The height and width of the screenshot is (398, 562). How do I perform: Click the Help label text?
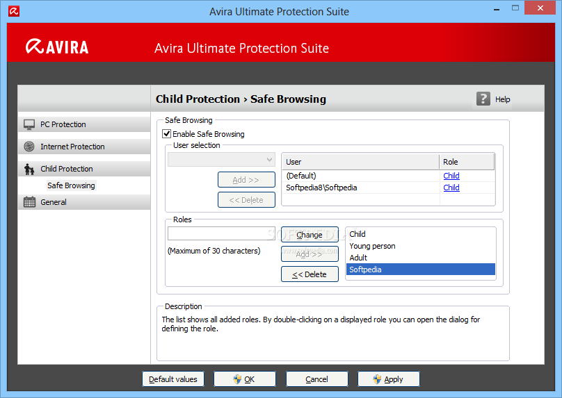(502, 99)
